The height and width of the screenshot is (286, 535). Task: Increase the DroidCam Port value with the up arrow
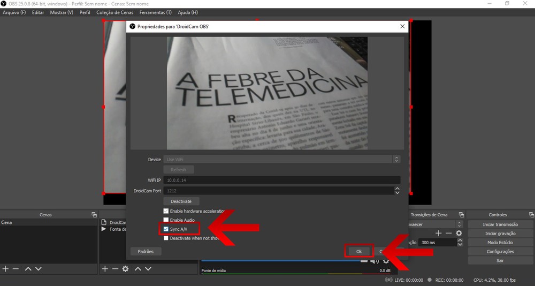pos(397,189)
